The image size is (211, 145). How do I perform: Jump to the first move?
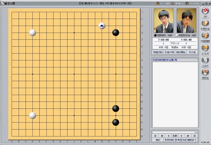[x=155, y=135]
